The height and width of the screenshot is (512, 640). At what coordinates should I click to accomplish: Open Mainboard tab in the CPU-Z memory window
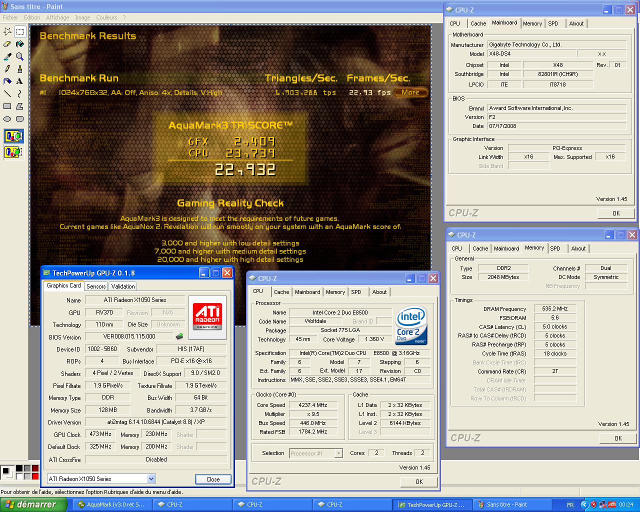pos(506,248)
